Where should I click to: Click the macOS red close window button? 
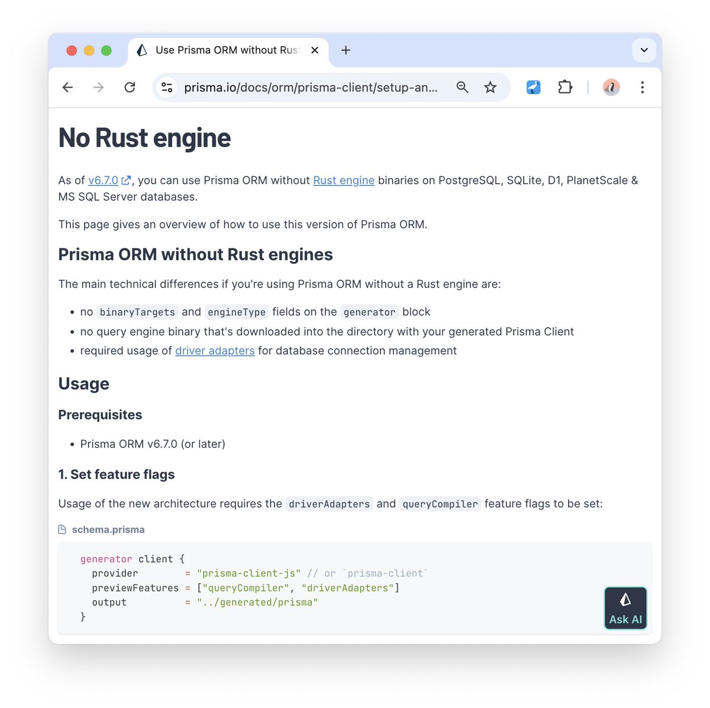(x=72, y=50)
